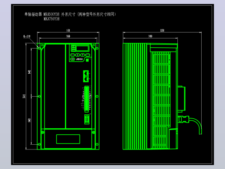Image resolution: width=225 pixels, height=169 pixels.
Task: Click the 160 dimension above the side view
Action: pyautogui.click(x=150, y=36)
